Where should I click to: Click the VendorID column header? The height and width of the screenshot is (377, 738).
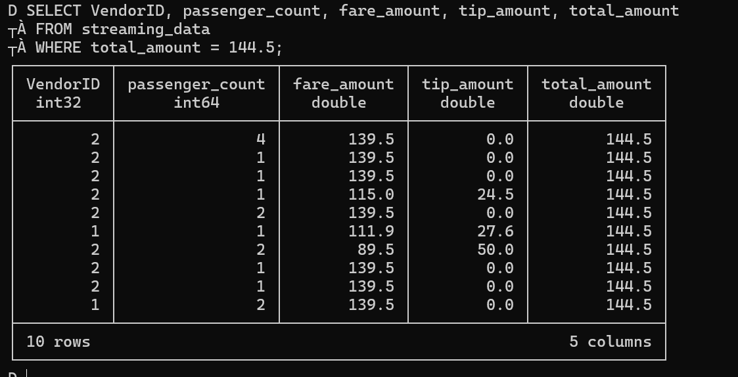coord(63,84)
